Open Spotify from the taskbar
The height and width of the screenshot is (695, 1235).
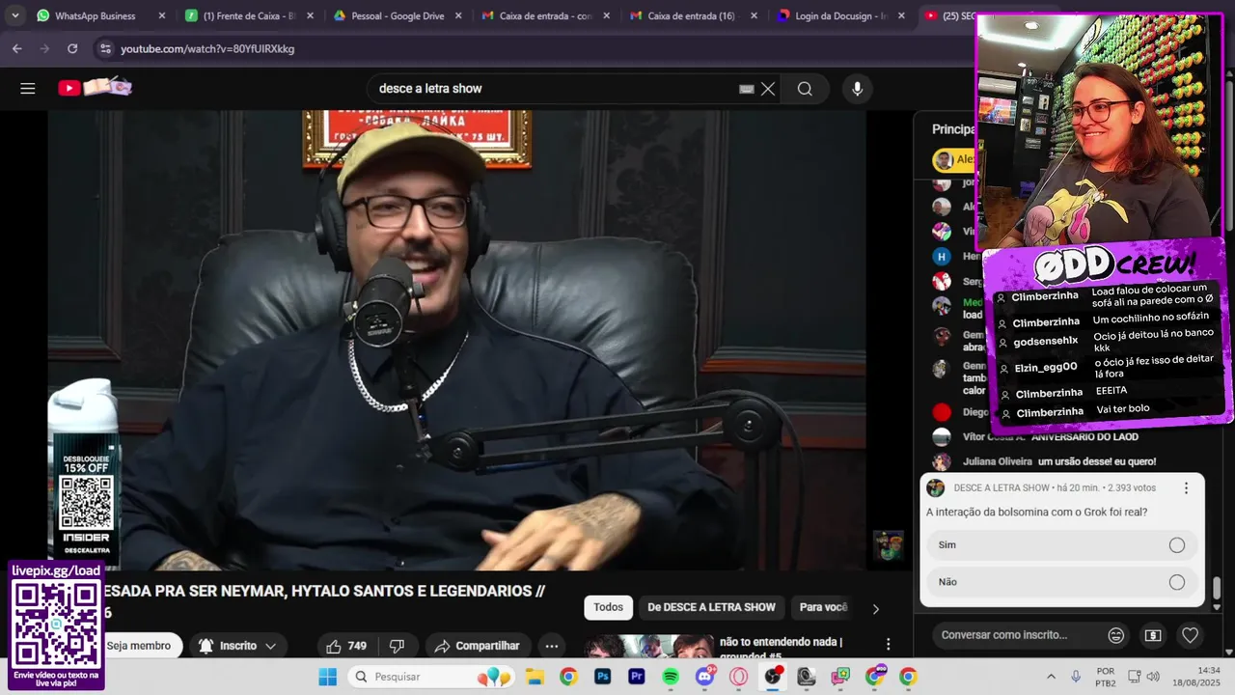click(x=671, y=677)
